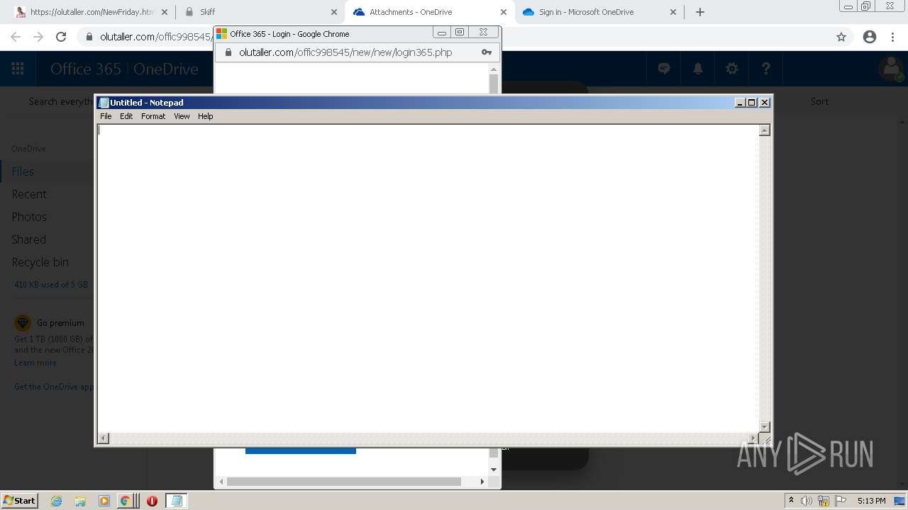Viewport: 908px width, 510px height.
Task: Click the volume speaker tray icon
Action: pos(806,501)
